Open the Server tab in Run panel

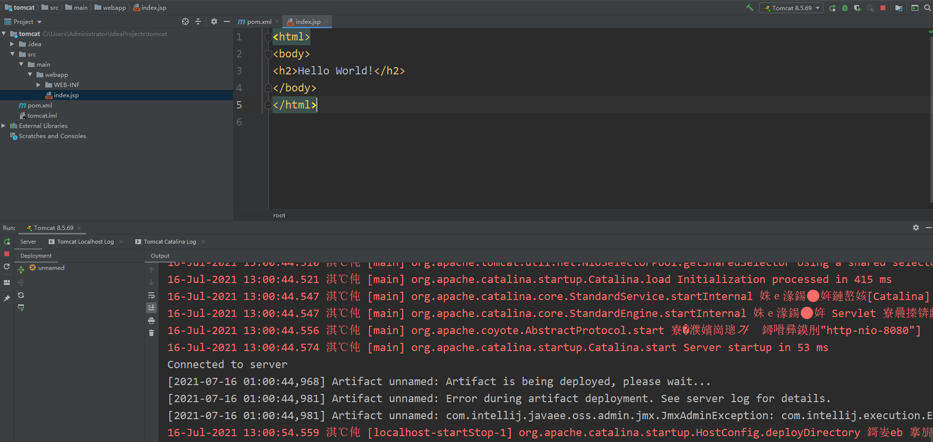tap(28, 242)
